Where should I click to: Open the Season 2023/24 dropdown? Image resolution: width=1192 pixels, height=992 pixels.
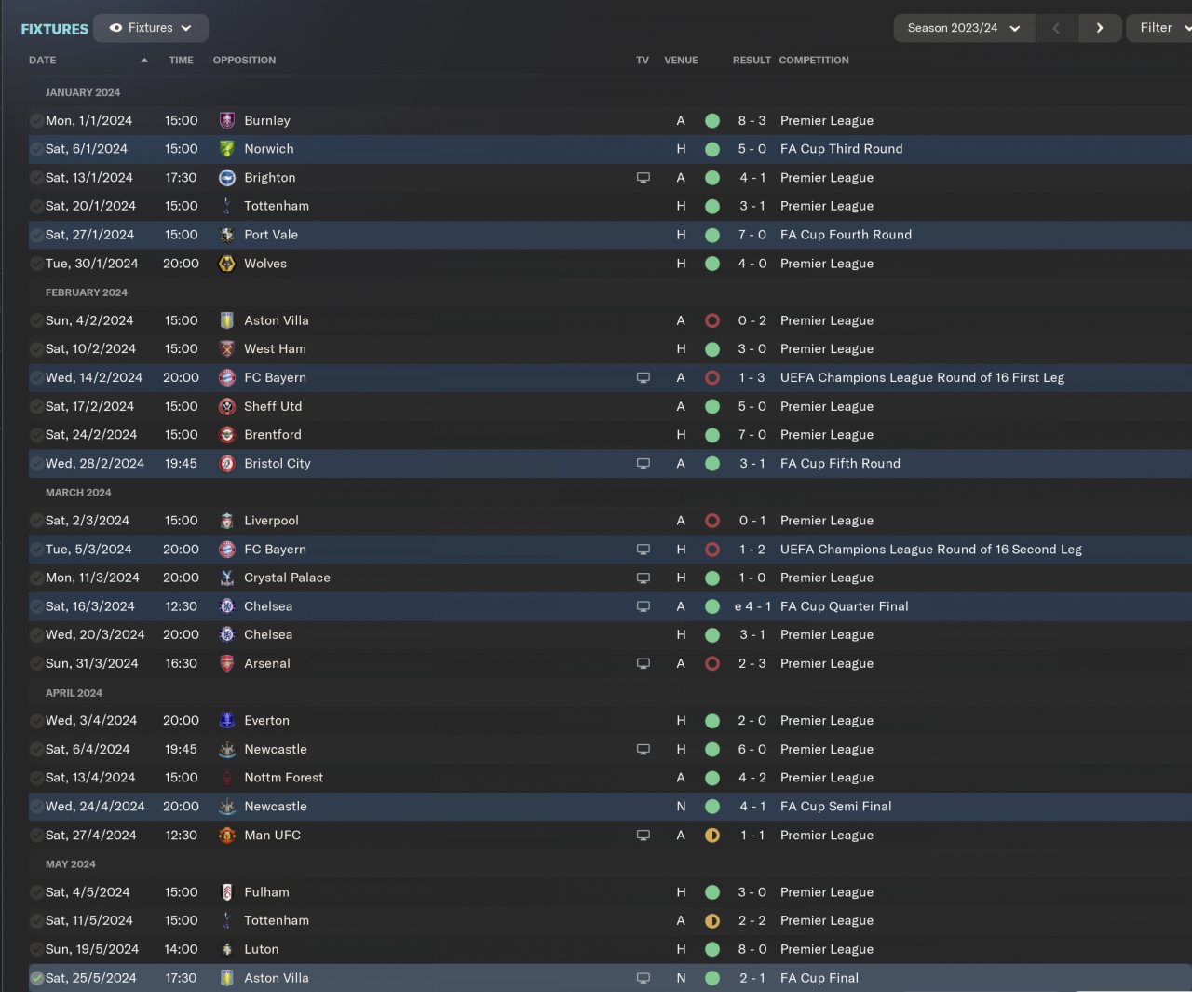tap(964, 28)
